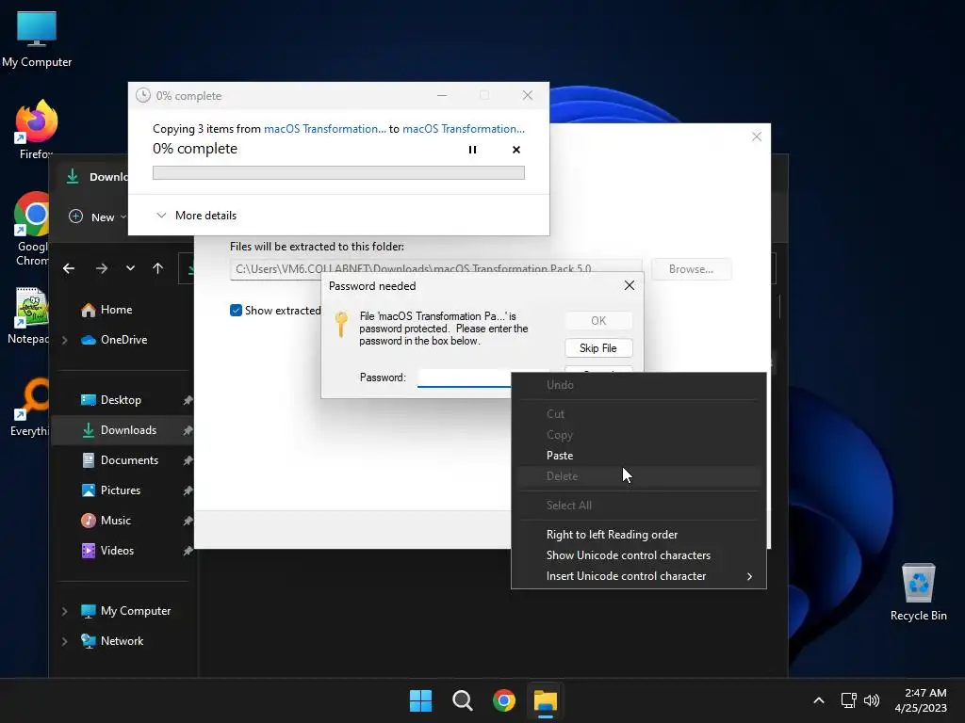Image resolution: width=965 pixels, height=723 pixels.
Task: Open volume control in system tray
Action: pos(872,700)
